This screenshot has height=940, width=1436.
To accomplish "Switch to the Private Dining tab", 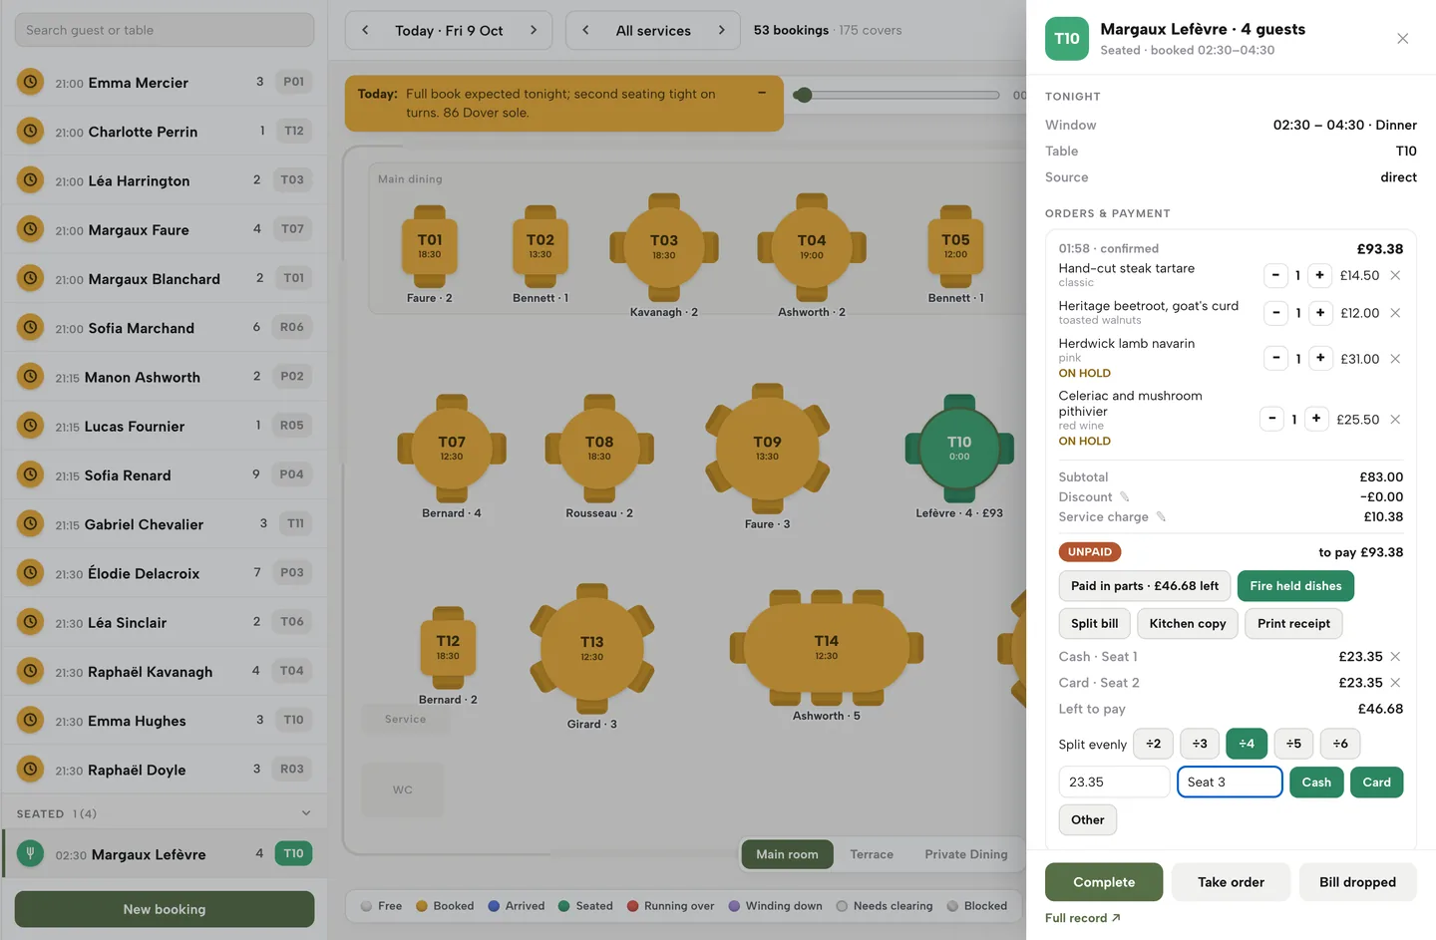I will pyautogui.click(x=966, y=854).
